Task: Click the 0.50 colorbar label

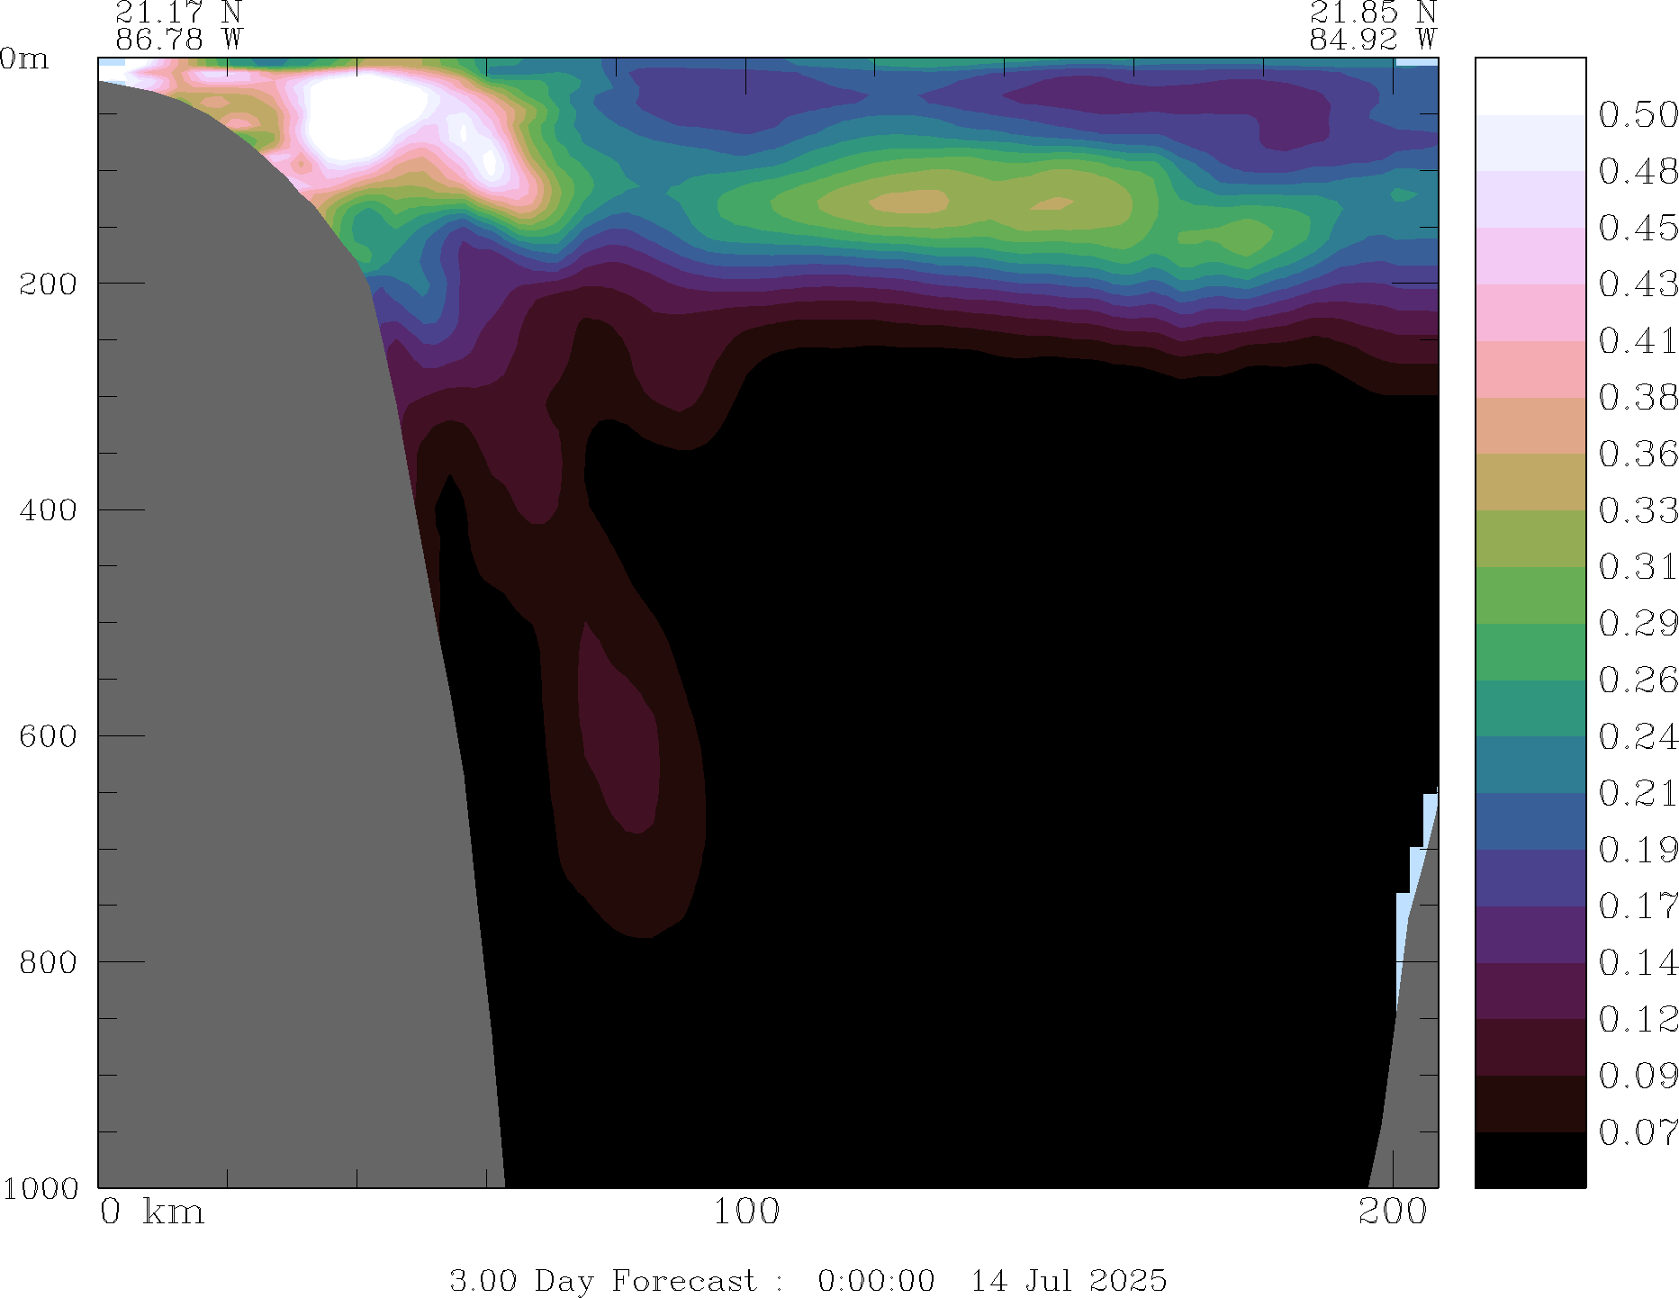Action: click(x=1638, y=115)
